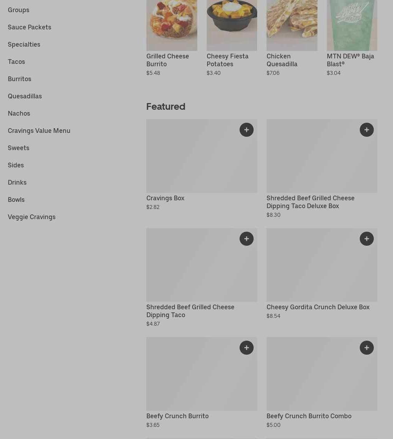The height and width of the screenshot is (439, 393).
Task: Open Cheesy Gordita Crunch Deluxe Box title
Action: click(318, 307)
